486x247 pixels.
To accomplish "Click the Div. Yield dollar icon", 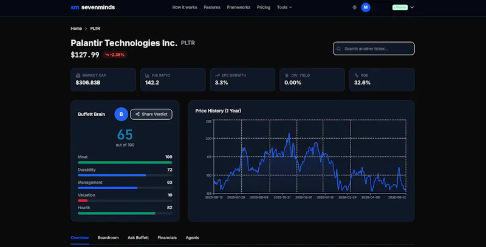I will [x=287, y=75].
